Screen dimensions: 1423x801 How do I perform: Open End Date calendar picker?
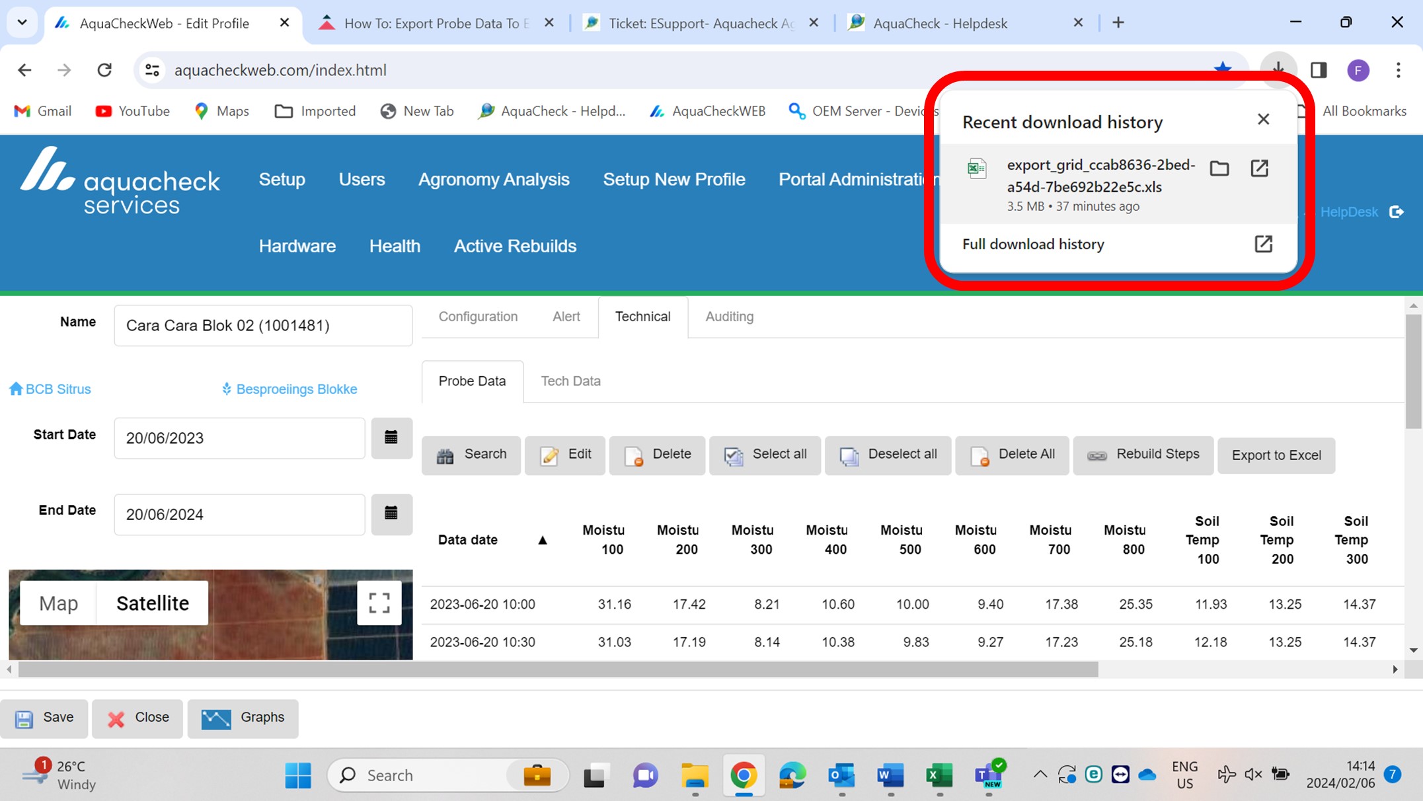[x=391, y=514]
